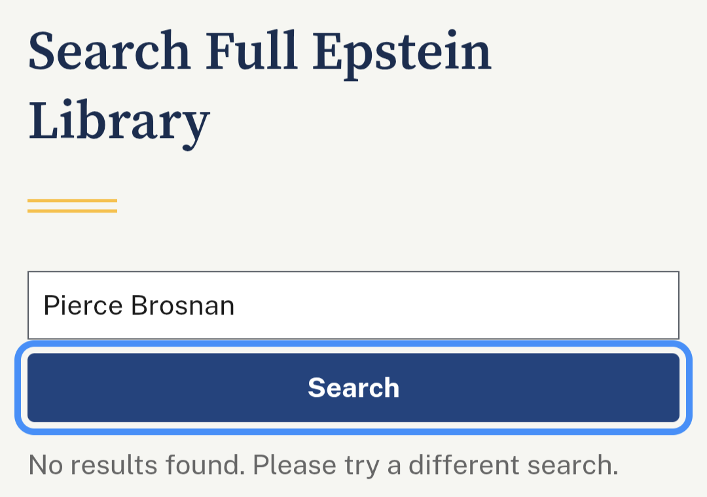Place cursor right after "Brosnan" text
Image resolution: width=707 pixels, height=497 pixels.
pyautogui.click(x=236, y=305)
